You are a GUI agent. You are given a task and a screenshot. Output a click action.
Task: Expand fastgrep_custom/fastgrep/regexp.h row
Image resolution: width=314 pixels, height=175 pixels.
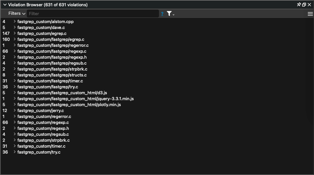15,57
